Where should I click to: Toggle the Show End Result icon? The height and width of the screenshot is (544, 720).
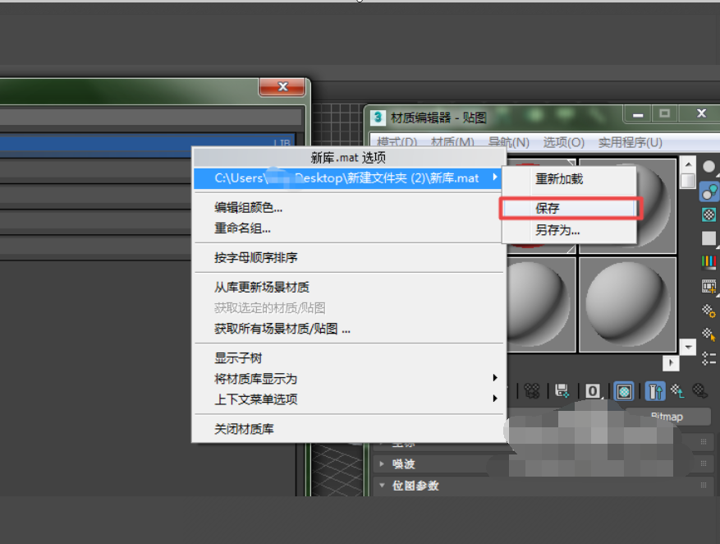[655, 391]
